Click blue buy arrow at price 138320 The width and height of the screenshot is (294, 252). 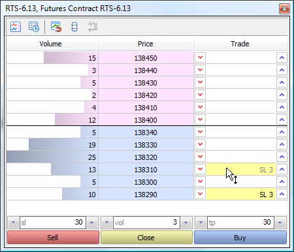pos(282,157)
